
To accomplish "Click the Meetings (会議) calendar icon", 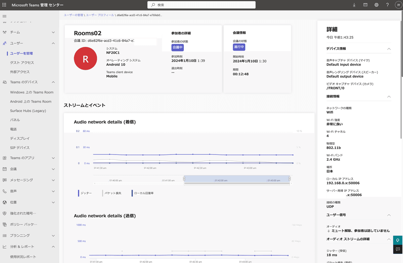I will (4, 169).
